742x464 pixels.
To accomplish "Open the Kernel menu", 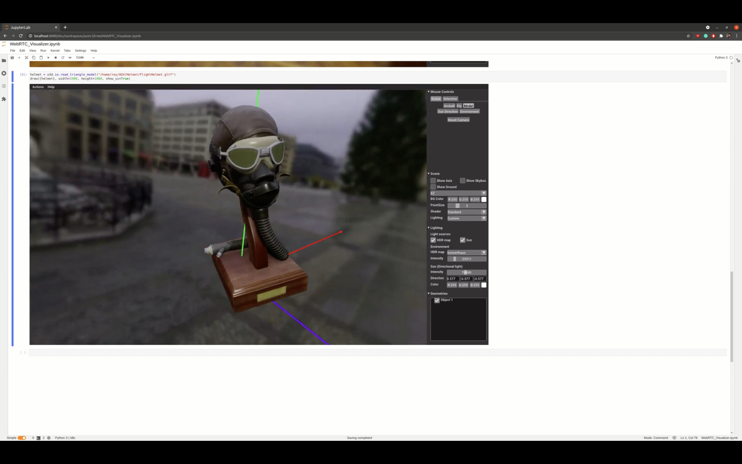I will tap(55, 51).
